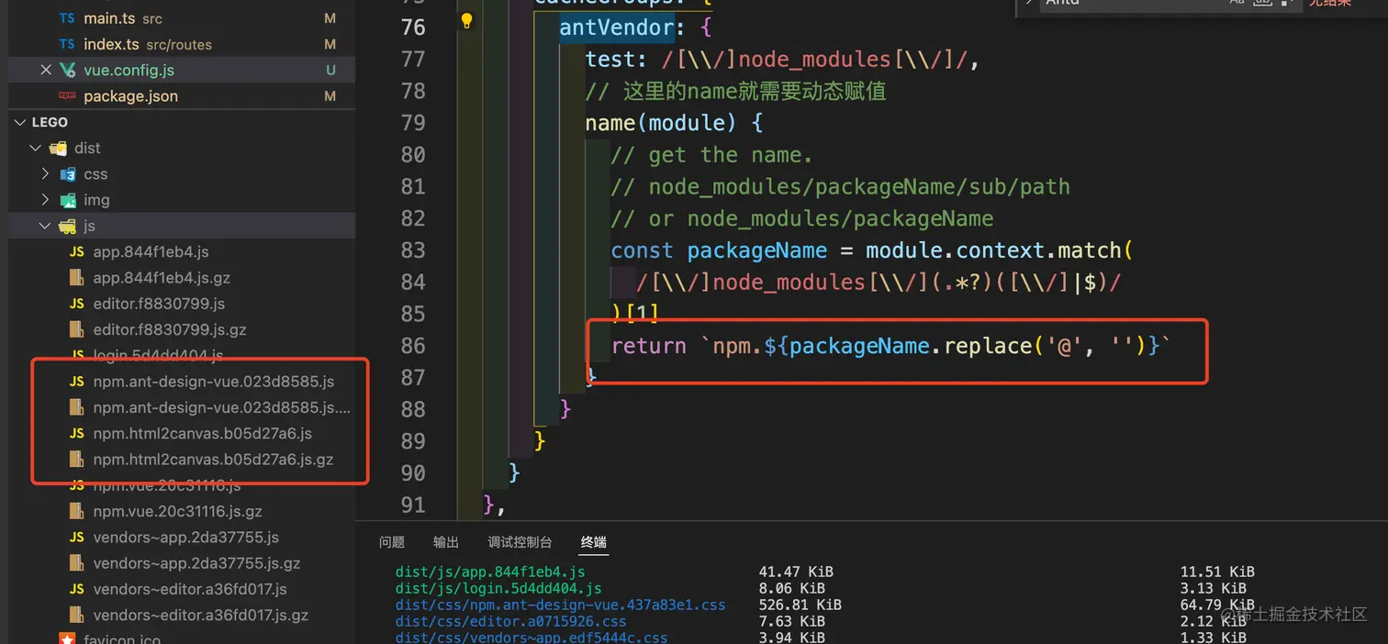
Task: Open the 调试控制台 panel tab
Action: tap(520, 542)
